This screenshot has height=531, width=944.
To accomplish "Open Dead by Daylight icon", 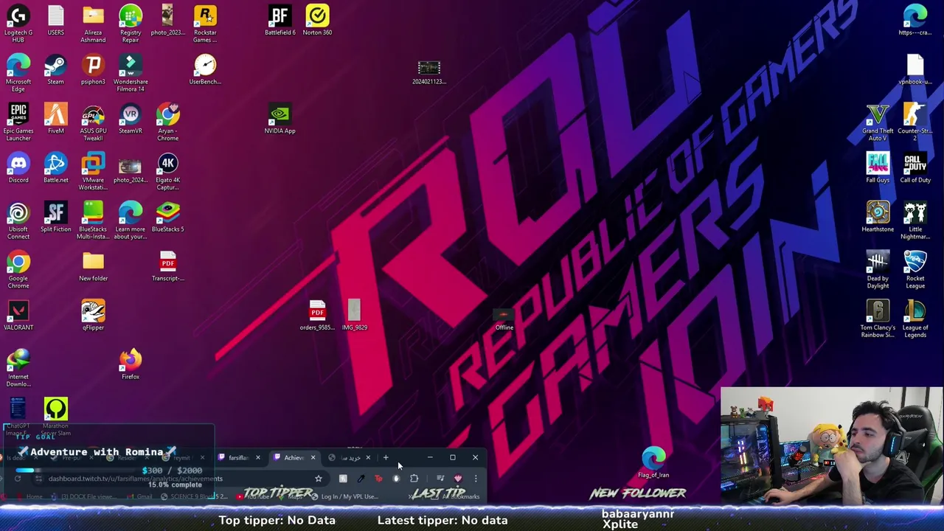I will [x=878, y=270].
